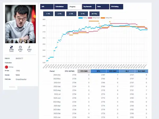The height and width of the screenshot is (119, 159).
Task: Click the standard rating chessboard icon
Action: (11, 47)
